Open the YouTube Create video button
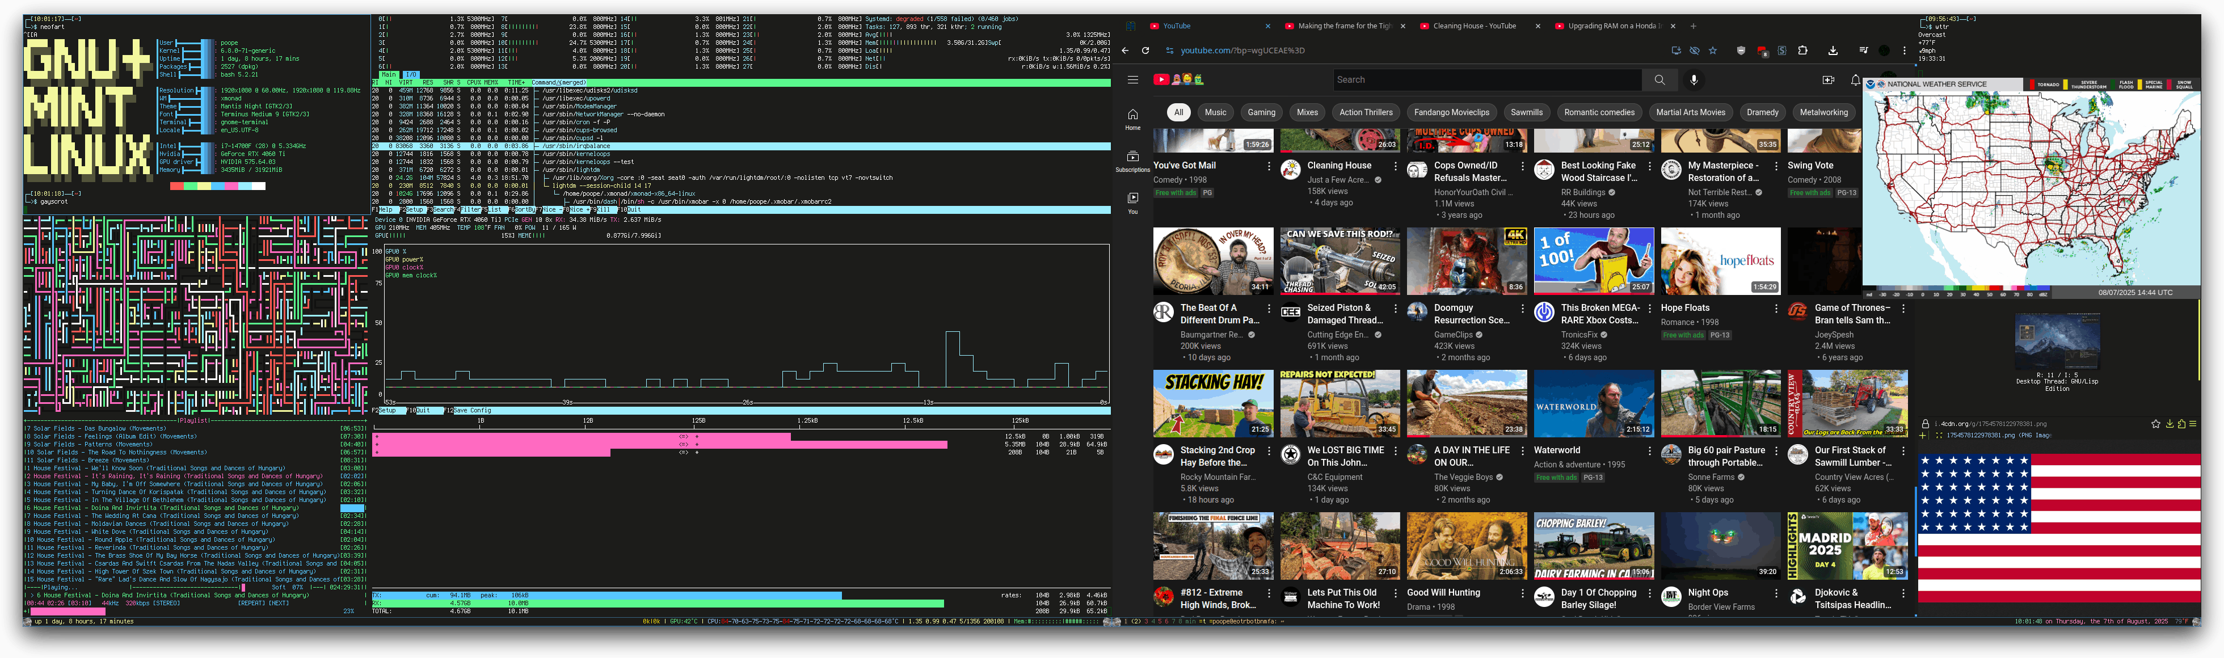The height and width of the screenshot is (658, 2224). tap(1828, 79)
